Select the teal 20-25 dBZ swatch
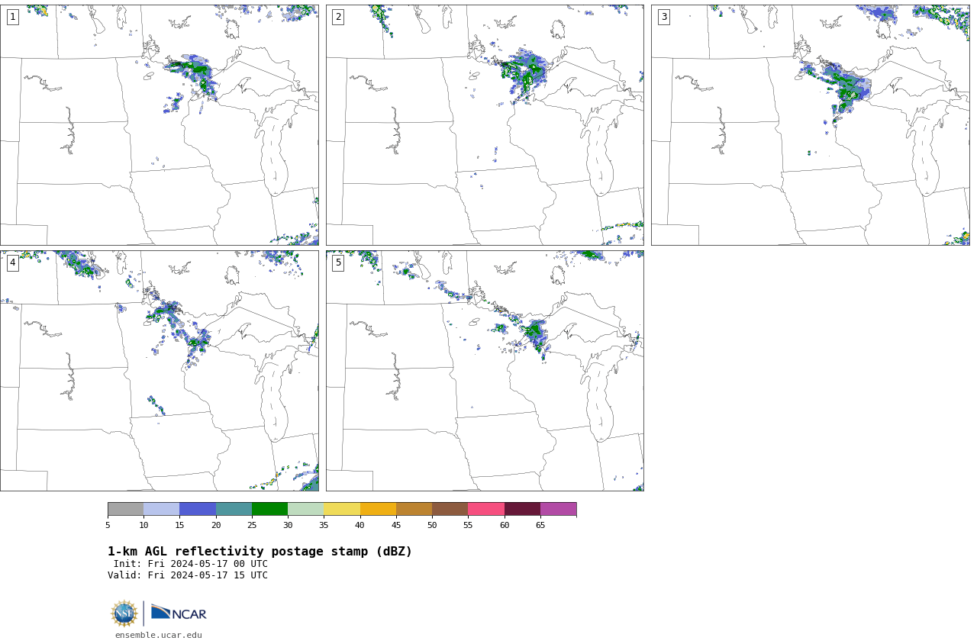This screenshot has width=977, height=644. [234, 509]
